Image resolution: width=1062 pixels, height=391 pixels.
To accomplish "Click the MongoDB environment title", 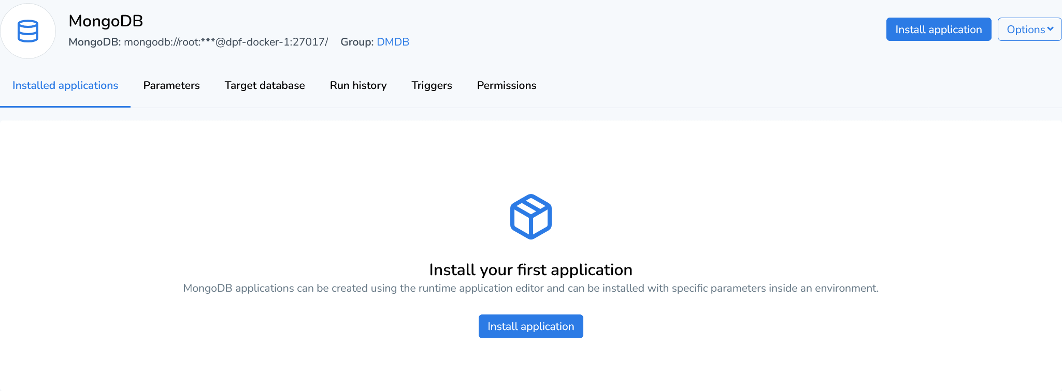I will pyautogui.click(x=106, y=21).
